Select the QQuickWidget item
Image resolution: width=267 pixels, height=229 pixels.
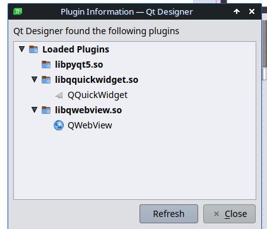pyautogui.click(x=97, y=95)
